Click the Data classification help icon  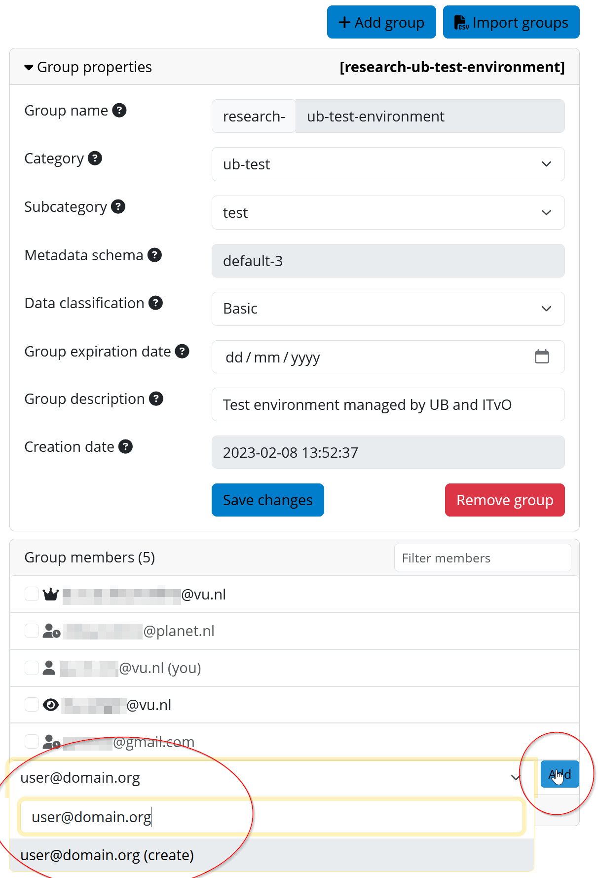pos(156,303)
